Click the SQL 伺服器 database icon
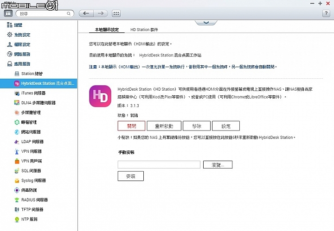This screenshot has height=231, width=334. [17, 171]
